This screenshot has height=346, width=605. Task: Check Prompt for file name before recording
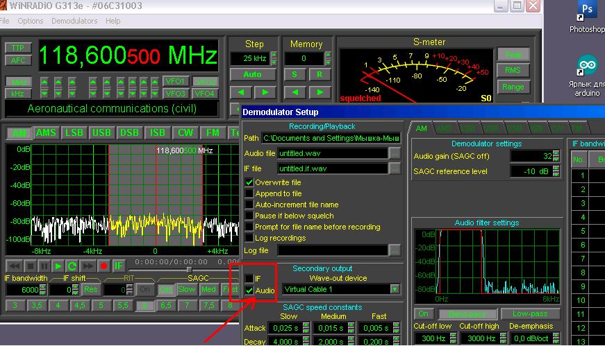pyautogui.click(x=249, y=227)
